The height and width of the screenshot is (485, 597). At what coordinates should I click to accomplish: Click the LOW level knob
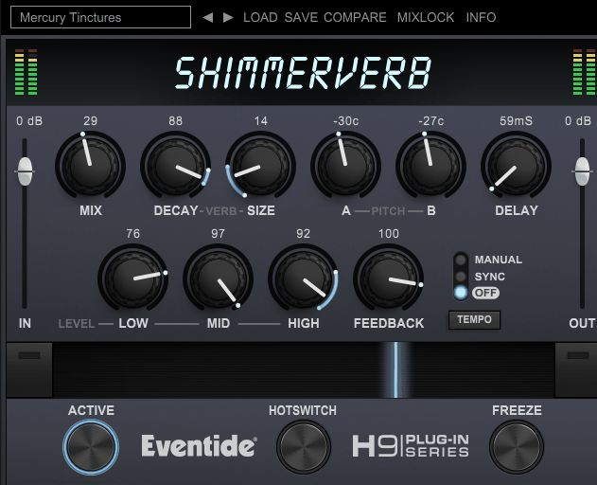point(132,278)
